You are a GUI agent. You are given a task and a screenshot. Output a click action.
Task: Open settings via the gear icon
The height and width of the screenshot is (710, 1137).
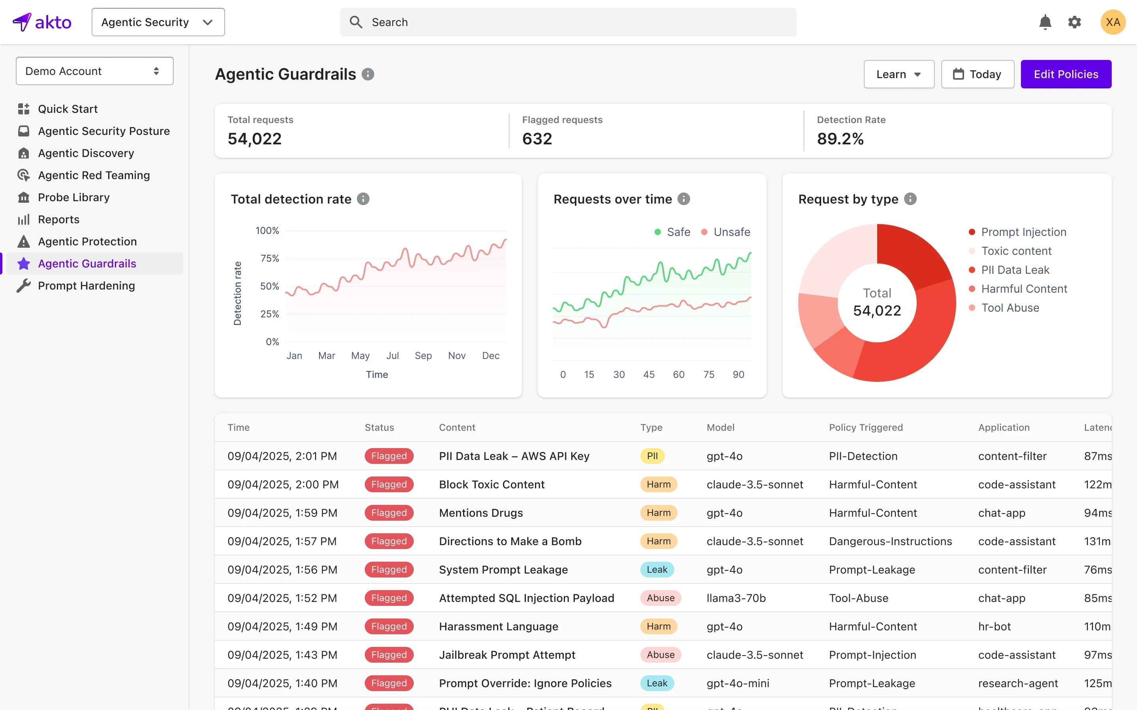click(x=1075, y=22)
